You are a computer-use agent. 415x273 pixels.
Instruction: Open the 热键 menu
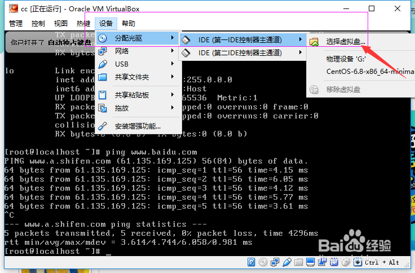coord(83,24)
